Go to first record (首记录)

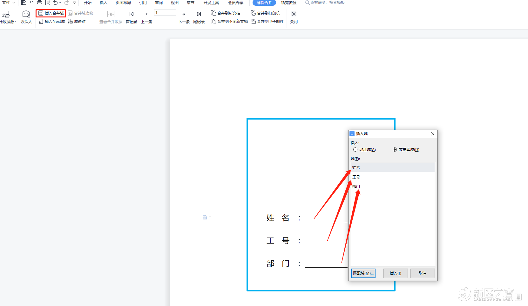pyautogui.click(x=132, y=14)
